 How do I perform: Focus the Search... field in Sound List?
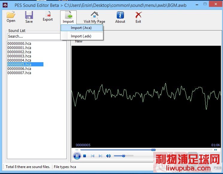(34, 36)
